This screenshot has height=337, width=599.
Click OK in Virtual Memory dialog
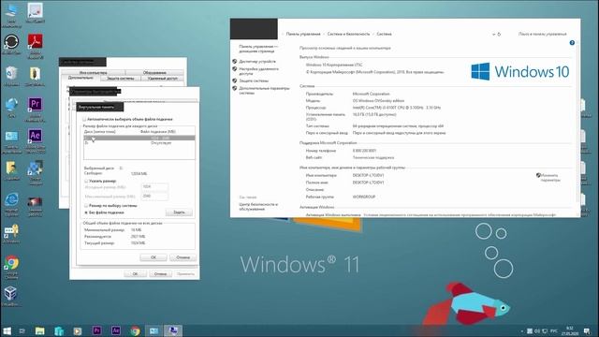(x=153, y=257)
